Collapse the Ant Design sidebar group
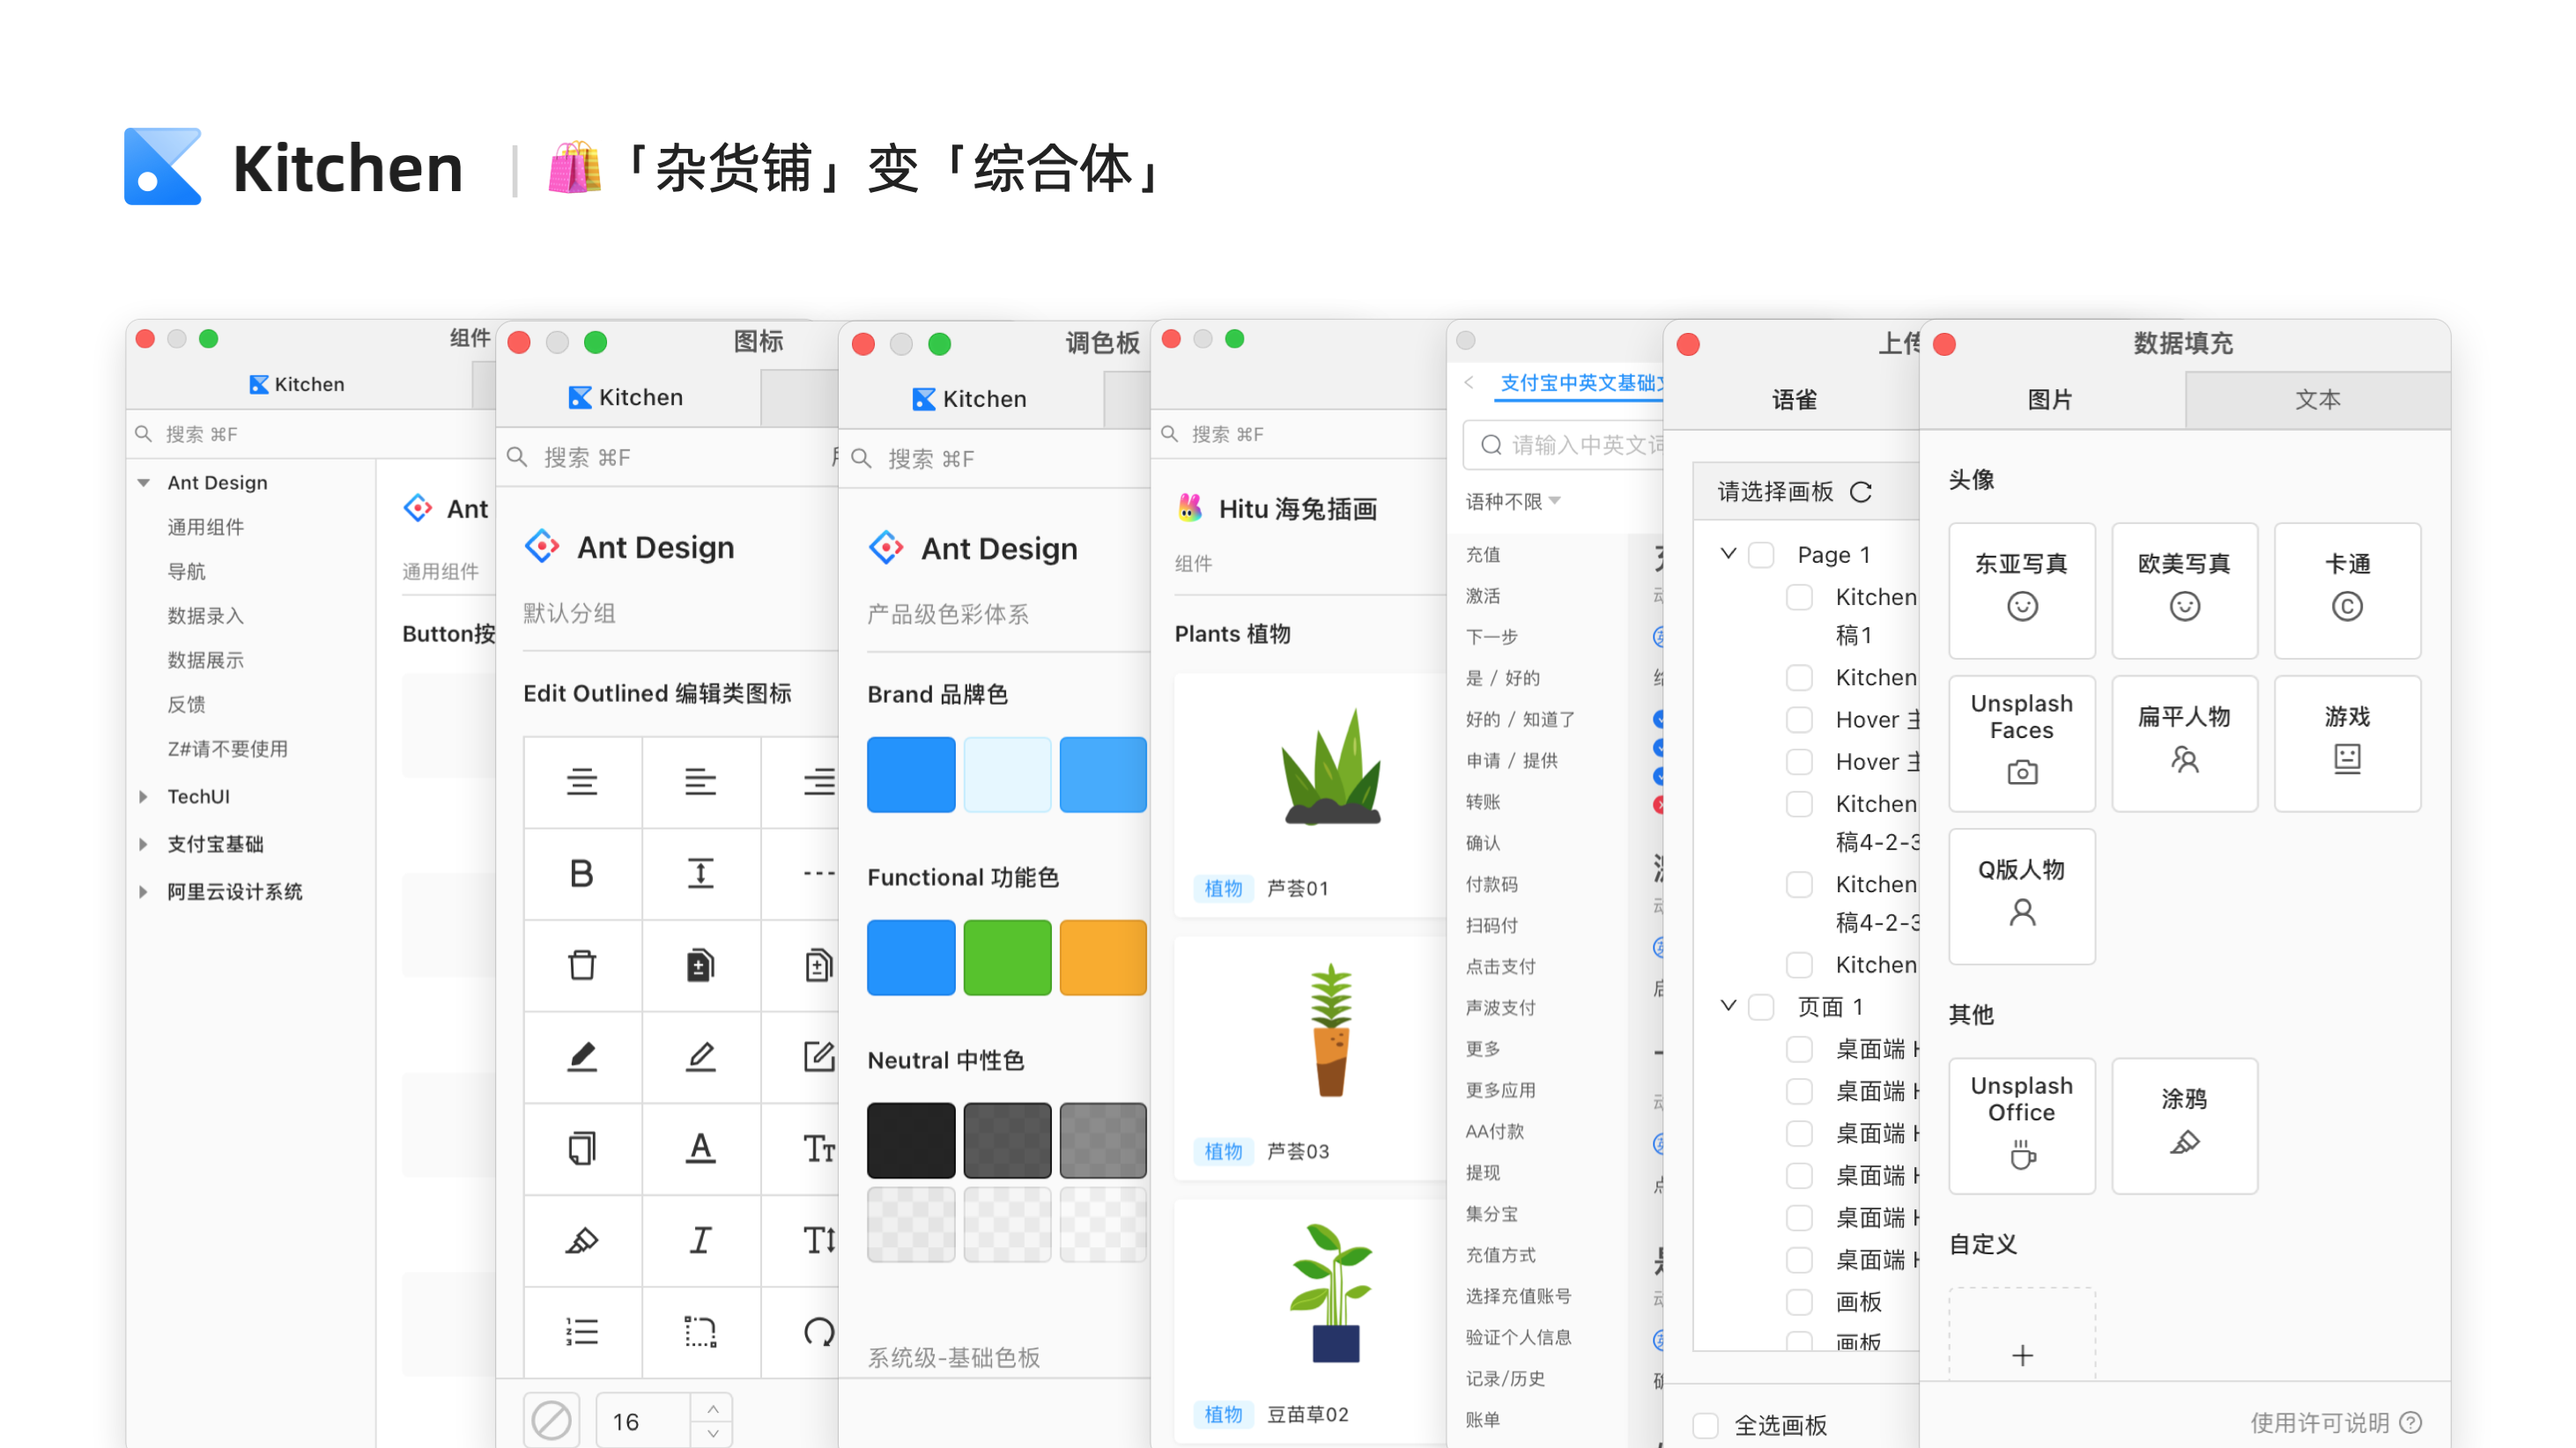This screenshot has height=1448, width=2576. (x=144, y=482)
